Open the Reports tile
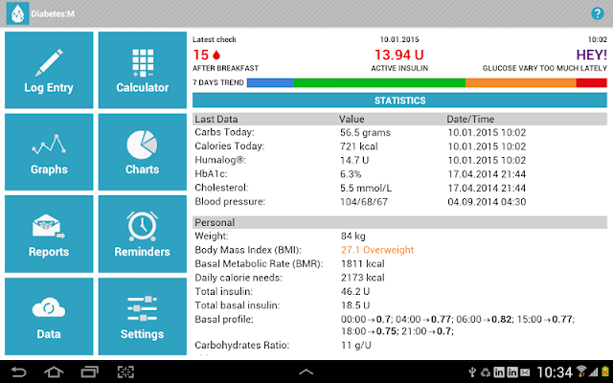This screenshot has width=613, height=383. pyautogui.click(x=49, y=234)
